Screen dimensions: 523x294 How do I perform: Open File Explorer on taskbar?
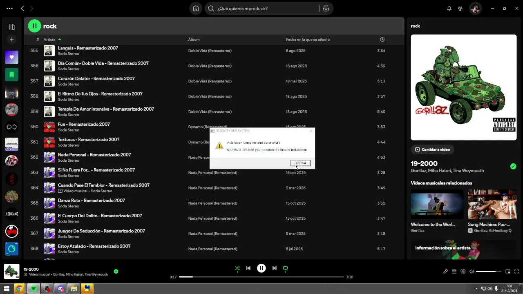point(74,289)
